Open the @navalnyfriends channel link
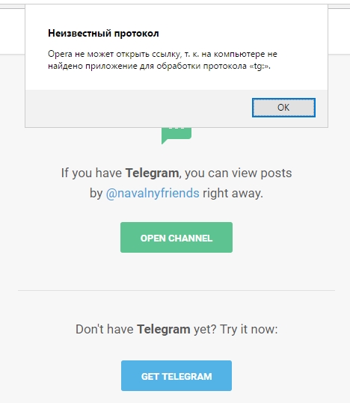The image size is (350, 403). coord(153,193)
